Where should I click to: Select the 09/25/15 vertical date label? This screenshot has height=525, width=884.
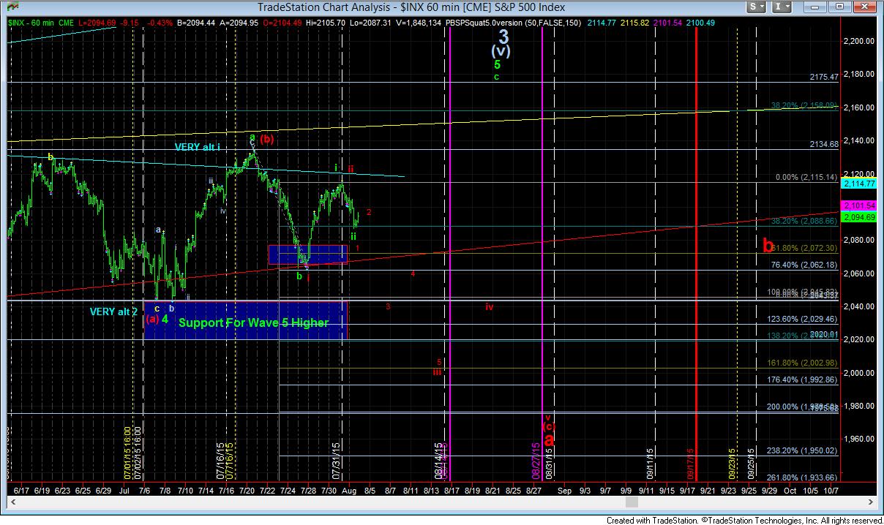click(x=752, y=464)
